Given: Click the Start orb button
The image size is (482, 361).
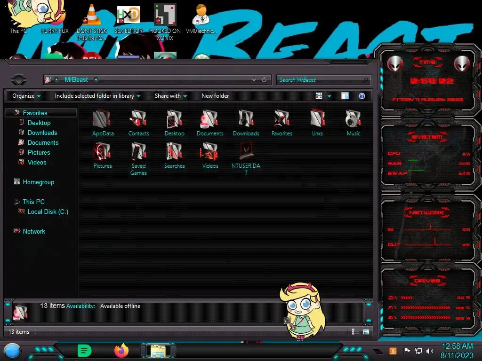Looking at the screenshot, I should (12, 351).
